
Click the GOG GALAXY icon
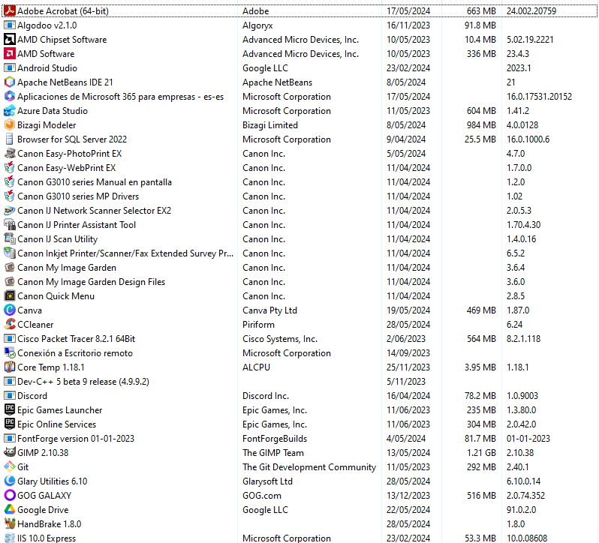(x=10, y=495)
